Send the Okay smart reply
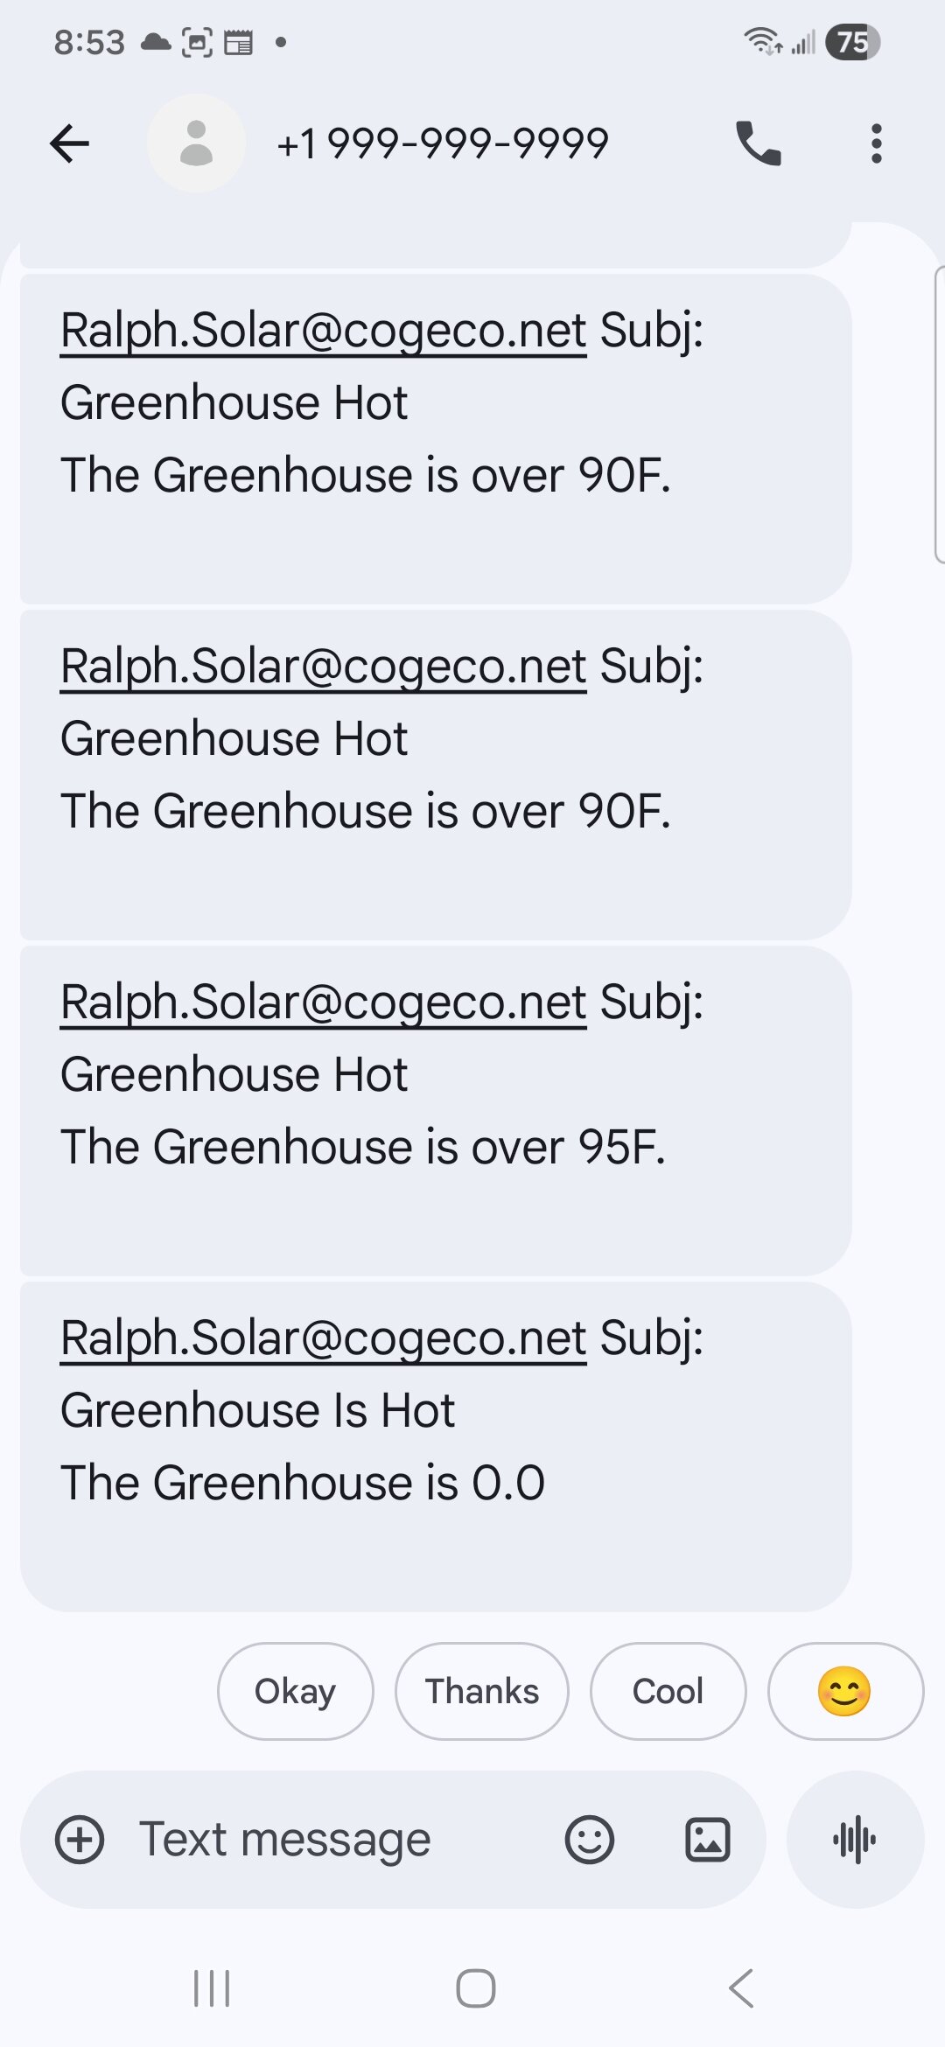The image size is (945, 2047). 296,1691
